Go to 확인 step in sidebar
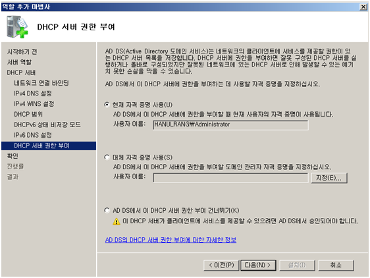The width and height of the screenshot is (370, 278). click(x=13, y=156)
